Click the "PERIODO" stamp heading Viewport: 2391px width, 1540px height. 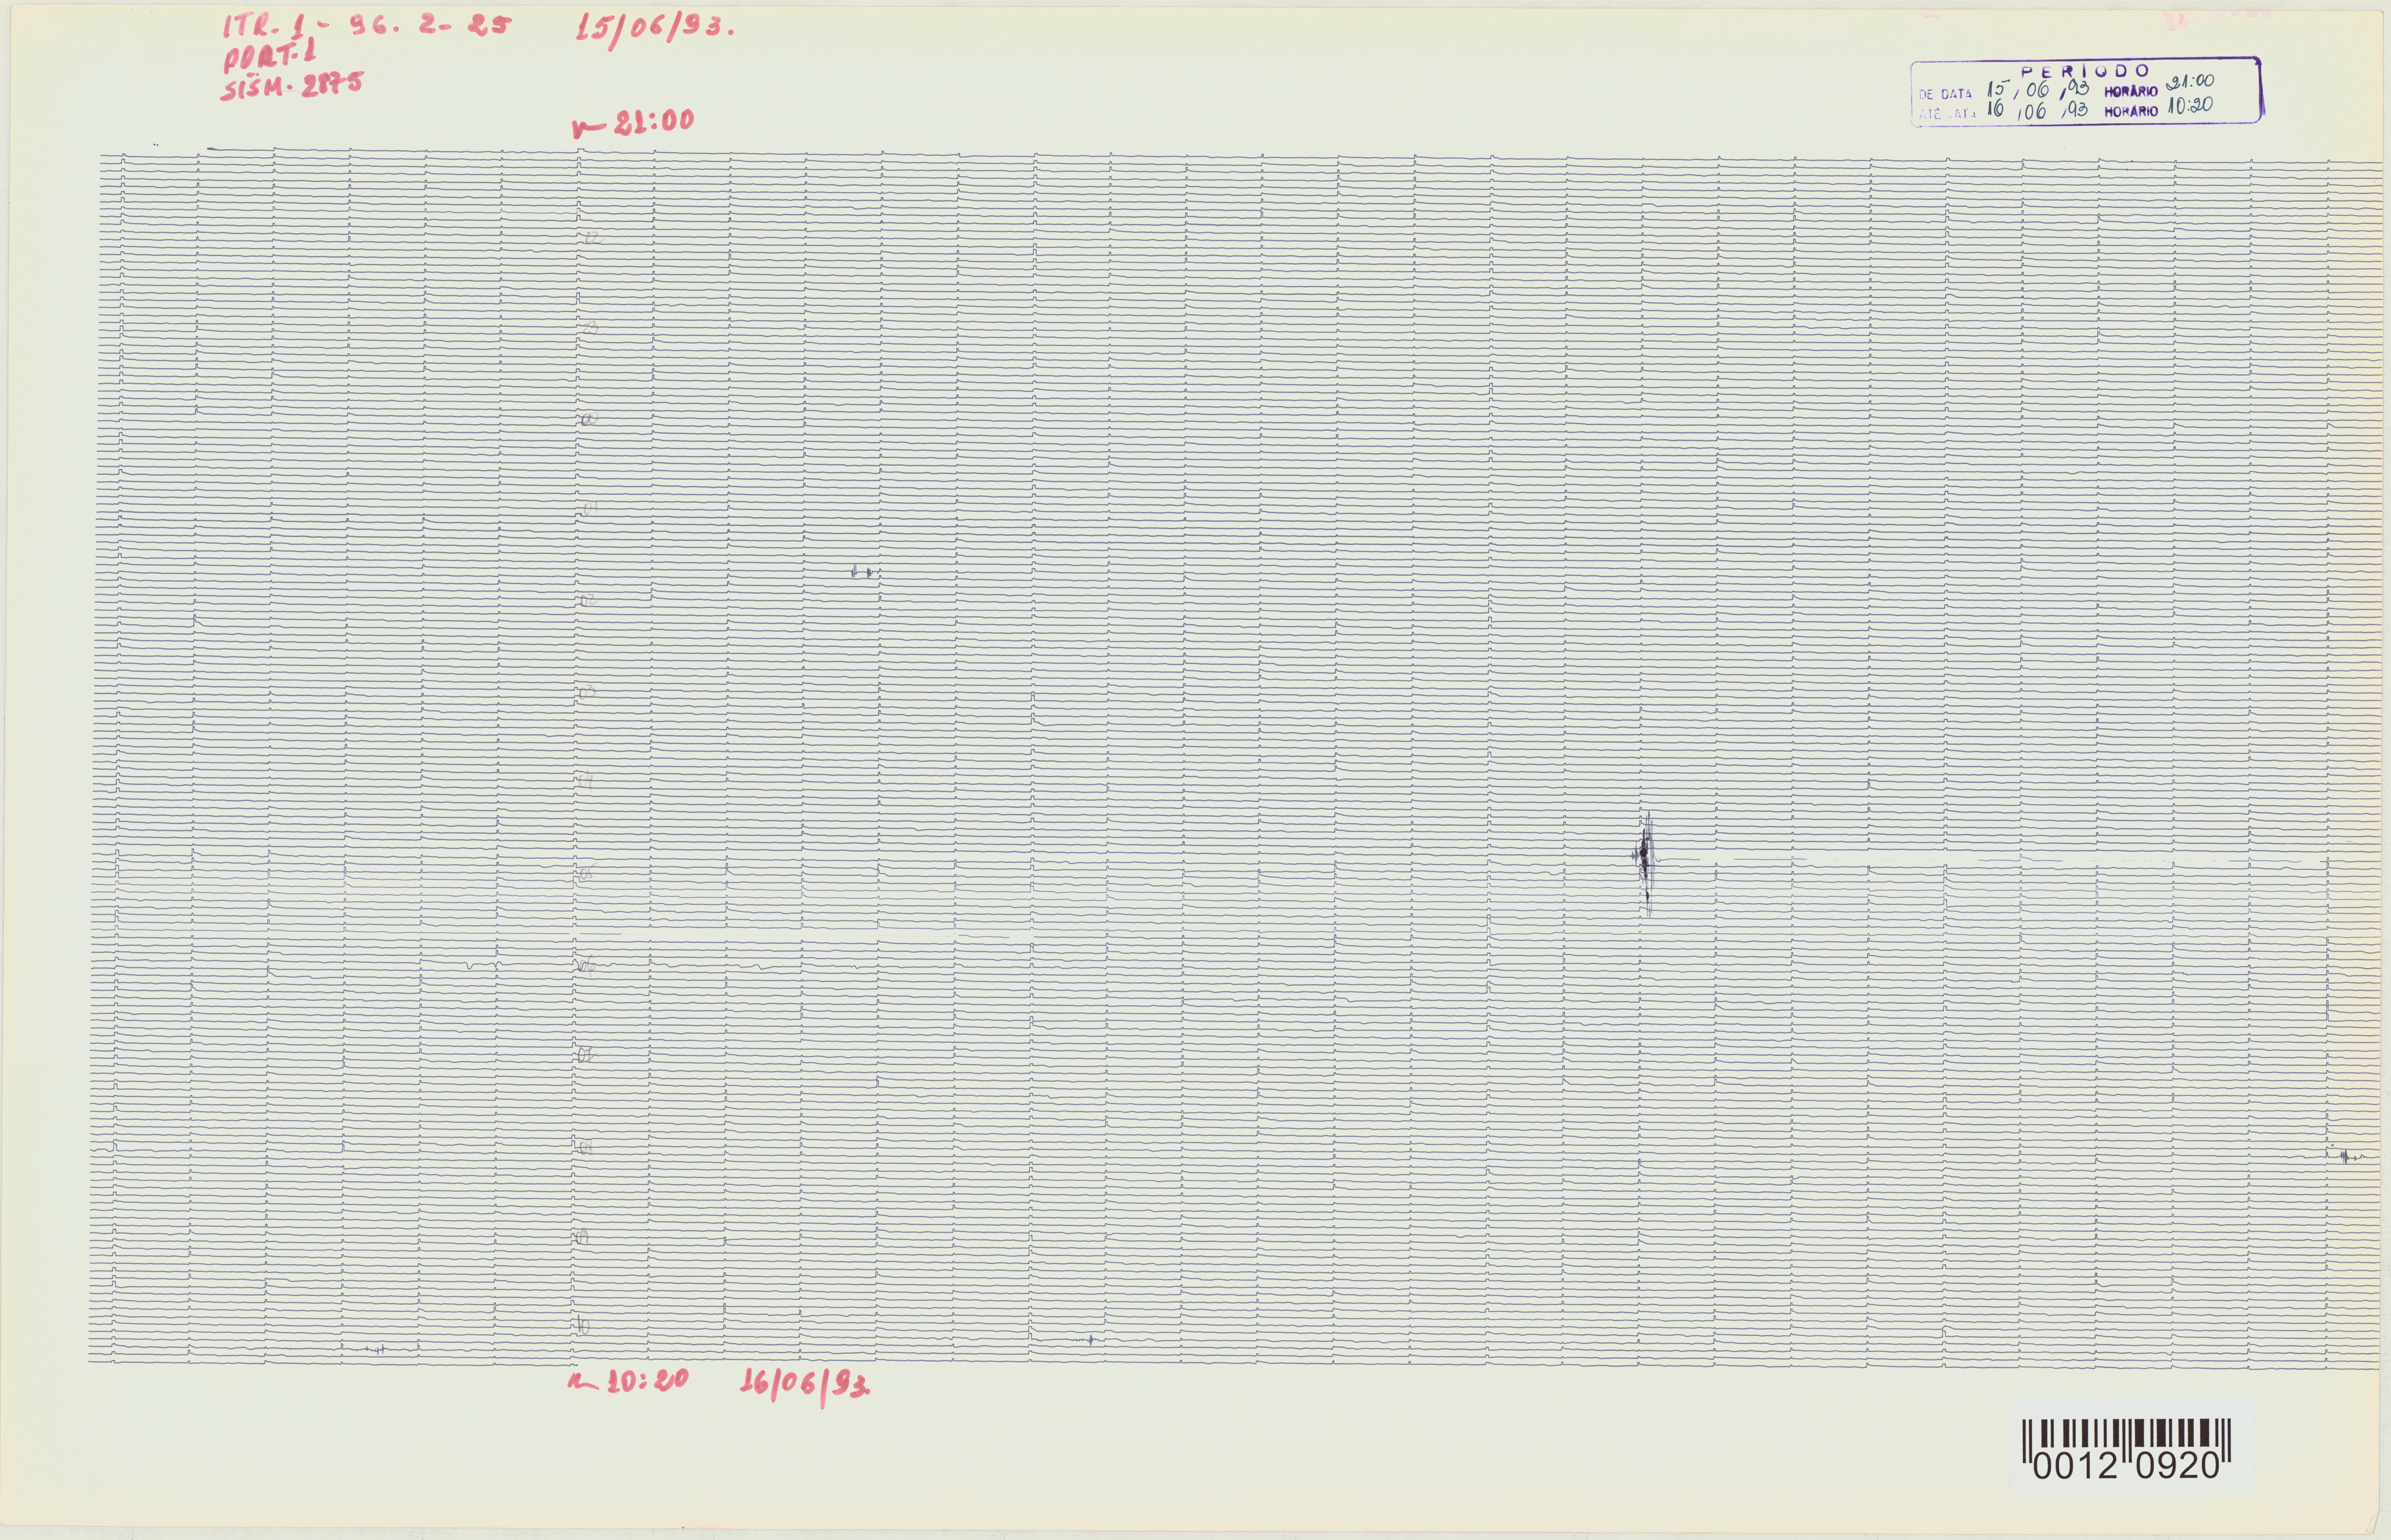(2085, 71)
